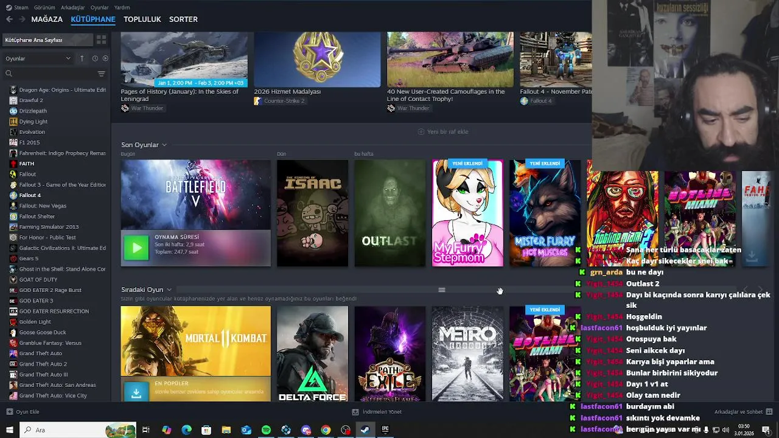Open Arkadaşlar ve Sohbet
This screenshot has width=779, height=438.
(x=742, y=412)
